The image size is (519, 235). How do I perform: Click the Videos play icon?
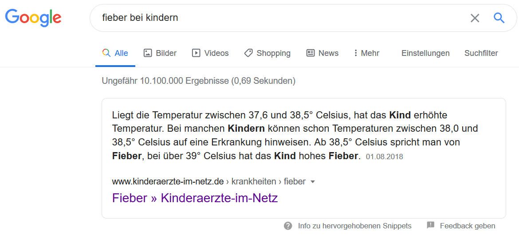[196, 53]
